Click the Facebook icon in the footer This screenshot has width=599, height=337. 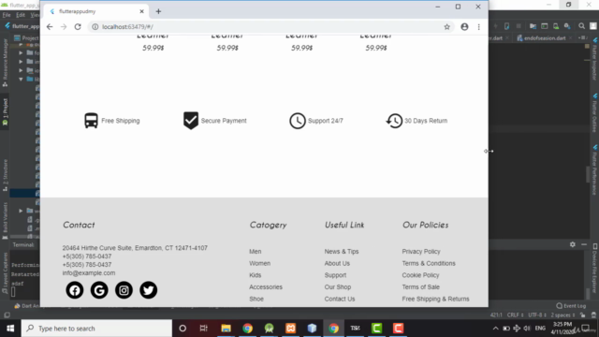tap(75, 290)
